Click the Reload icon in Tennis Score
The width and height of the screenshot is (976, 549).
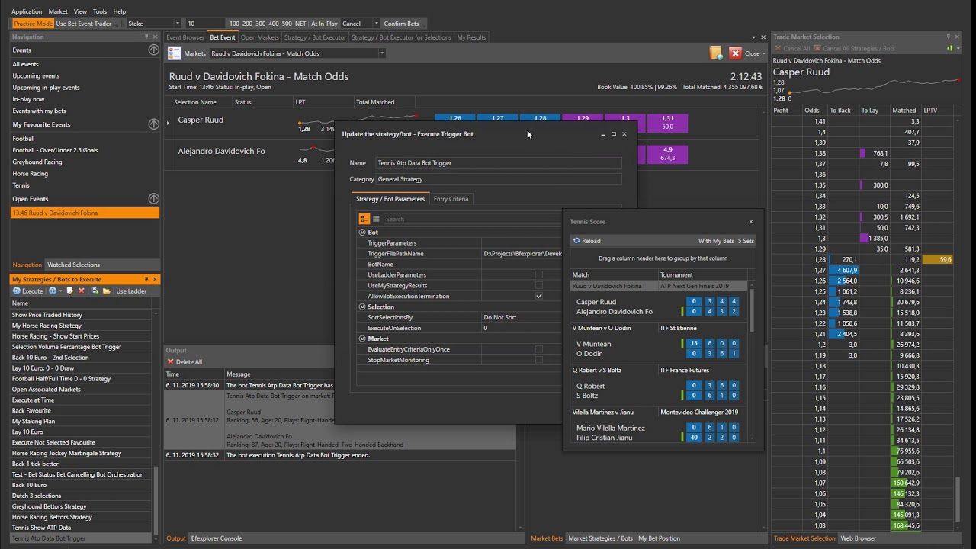point(577,241)
